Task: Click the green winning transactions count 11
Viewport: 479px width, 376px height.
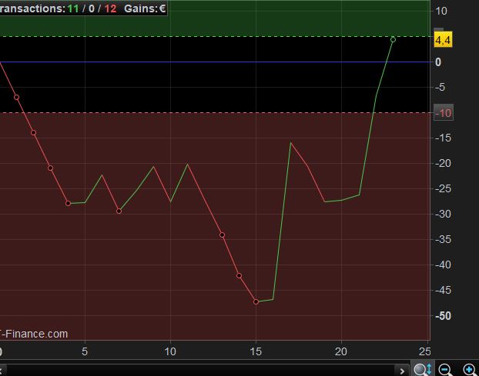Action: 73,8
